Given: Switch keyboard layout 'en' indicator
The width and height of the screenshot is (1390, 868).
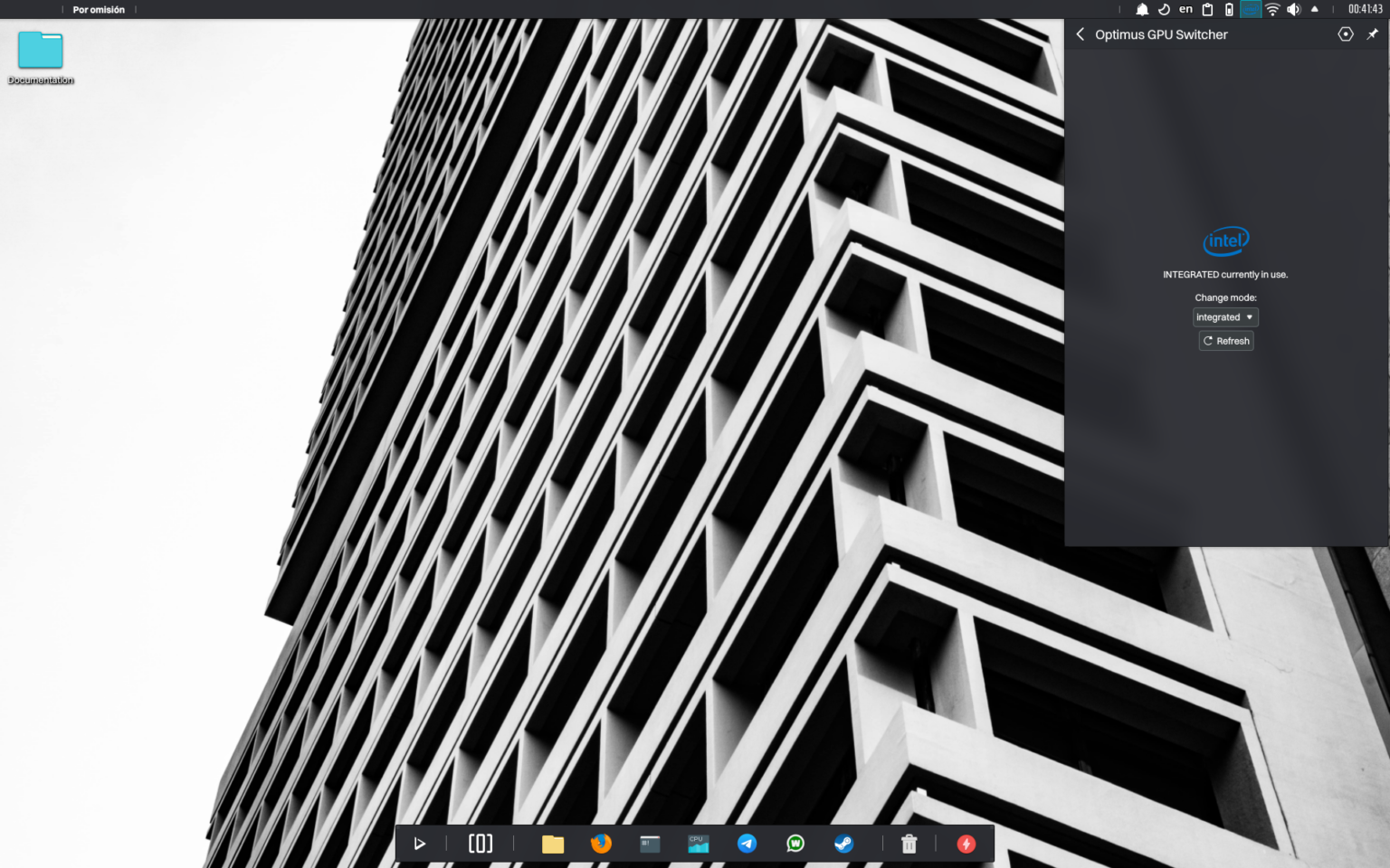Looking at the screenshot, I should [1185, 9].
